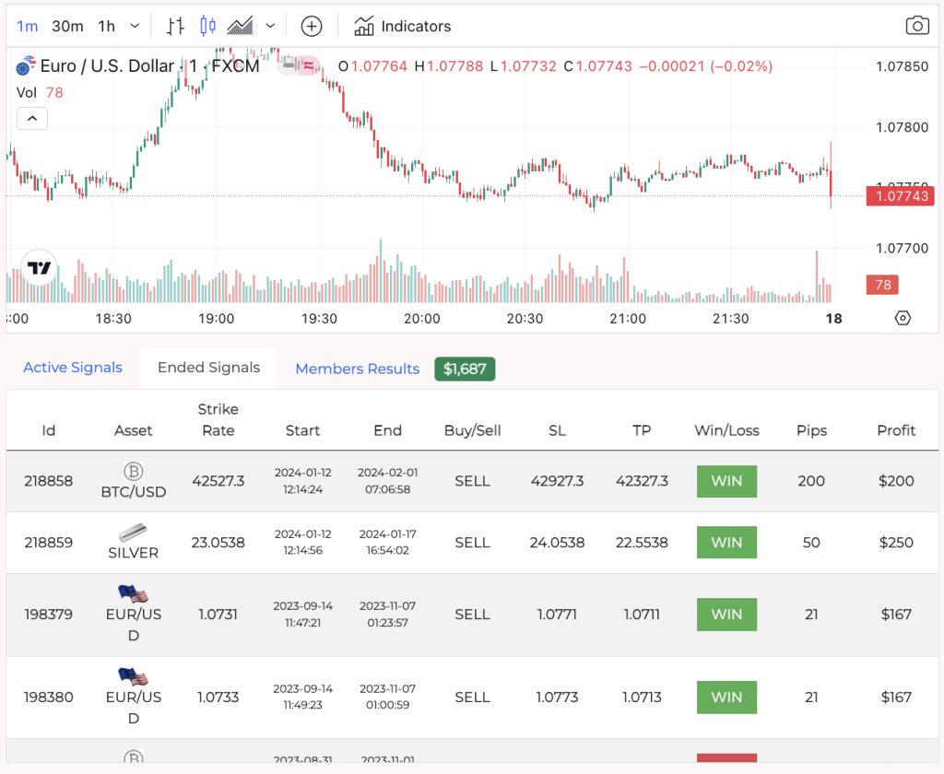Switch to the bars chart style icon

click(x=173, y=26)
